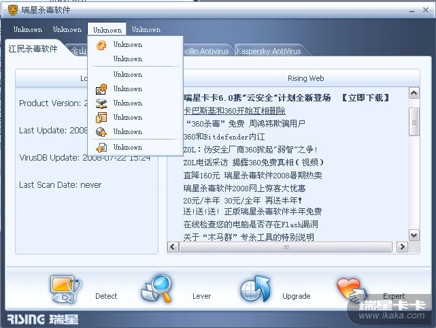Click the Lever magnifying glass icon
Viewport: 436px width, 328px height.
[x=157, y=289]
